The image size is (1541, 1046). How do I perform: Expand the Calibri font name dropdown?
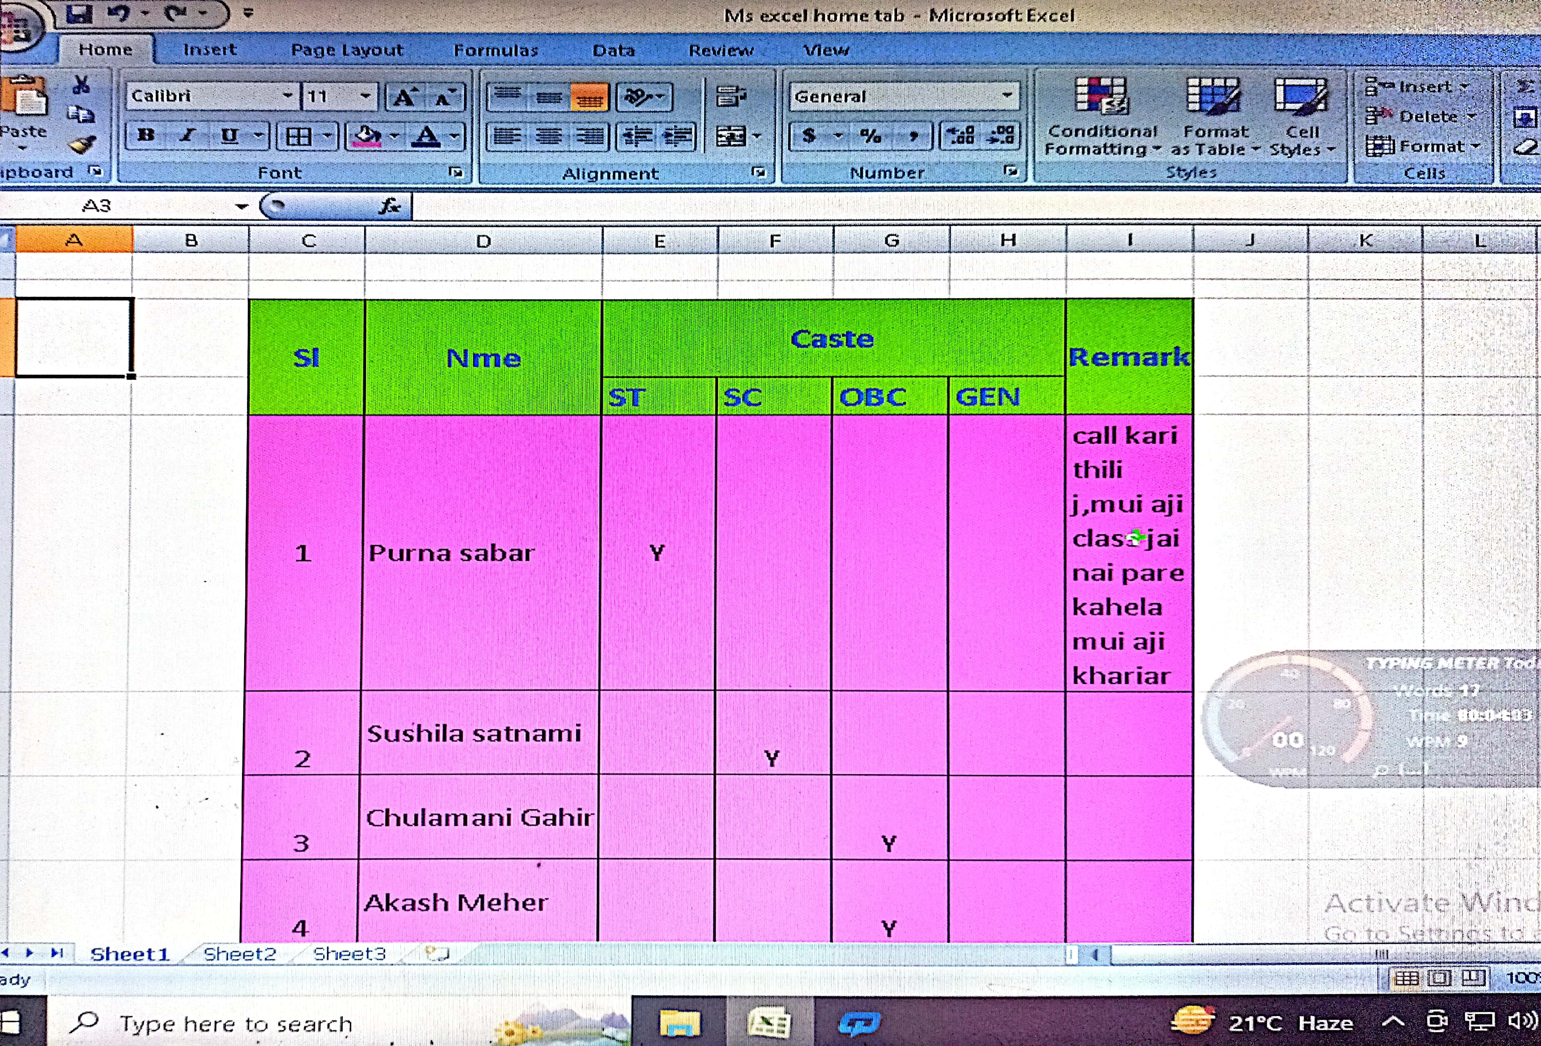(287, 96)
